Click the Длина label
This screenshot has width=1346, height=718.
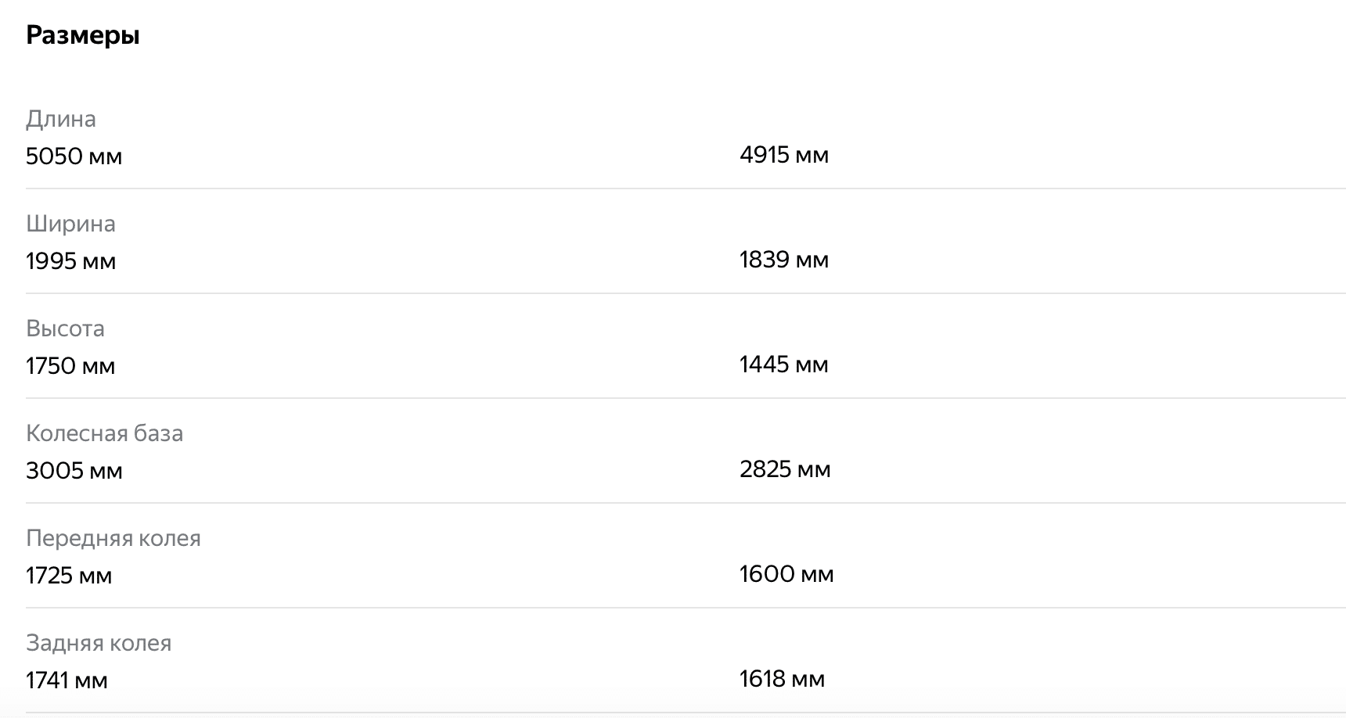61,119
